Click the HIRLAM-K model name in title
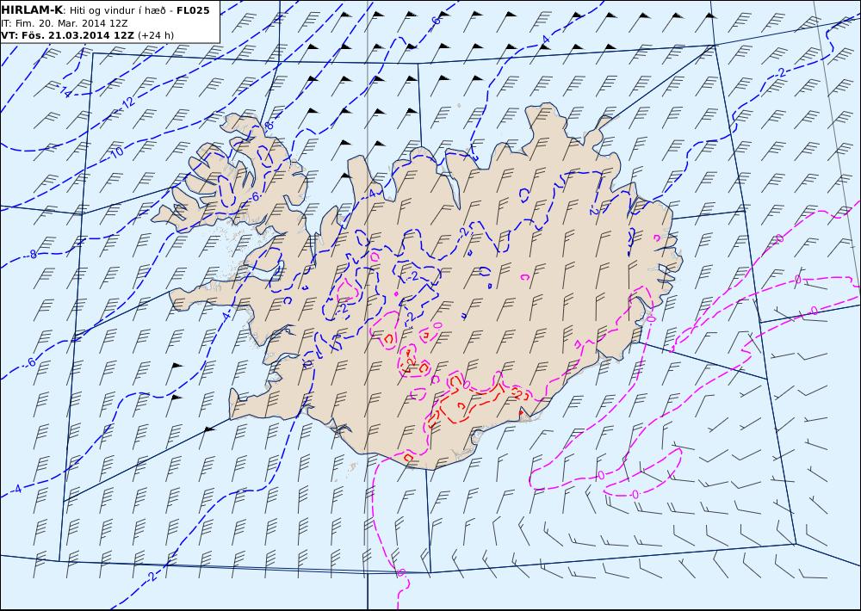861x611 pixels. point(32,10)
